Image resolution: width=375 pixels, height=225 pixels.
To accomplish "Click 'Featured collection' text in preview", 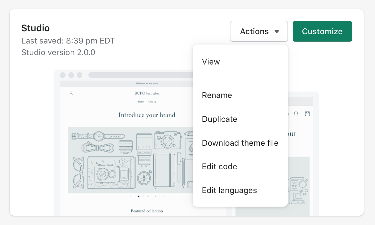I will click(x=147, y=211).
